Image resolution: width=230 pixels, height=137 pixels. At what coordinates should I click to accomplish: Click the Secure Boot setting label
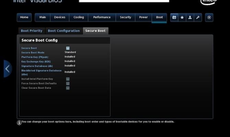click(x=29, y=48)
